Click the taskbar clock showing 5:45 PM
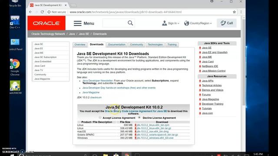The height and width of the screenshot is (156, 278). click(258, 154)
